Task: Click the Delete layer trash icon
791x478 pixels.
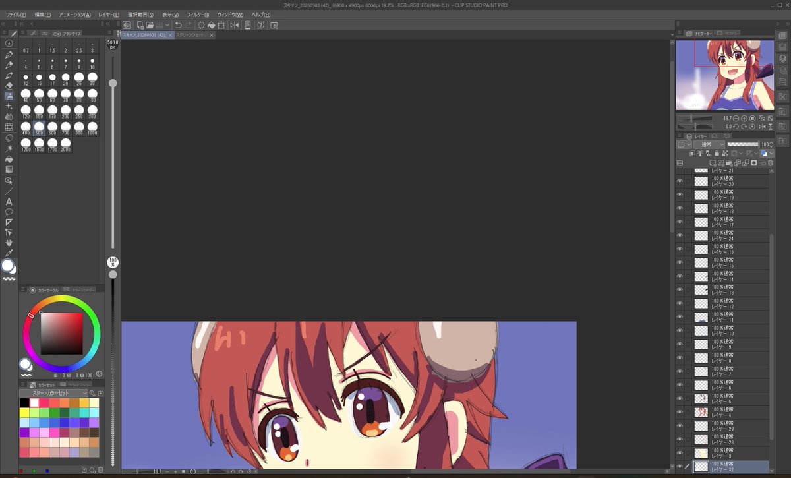Action: pyautogui.click(x=770, y=162)
